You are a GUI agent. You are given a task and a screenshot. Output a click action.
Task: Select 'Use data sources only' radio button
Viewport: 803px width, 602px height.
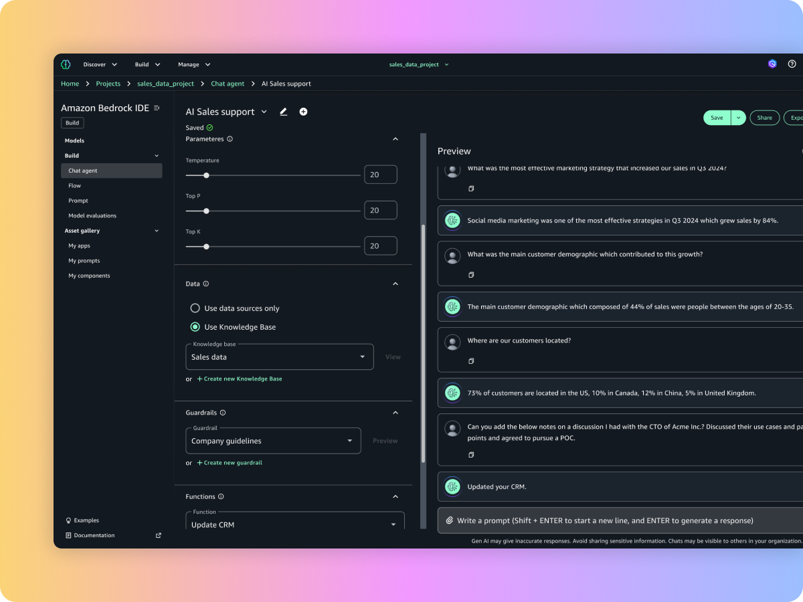195,308
